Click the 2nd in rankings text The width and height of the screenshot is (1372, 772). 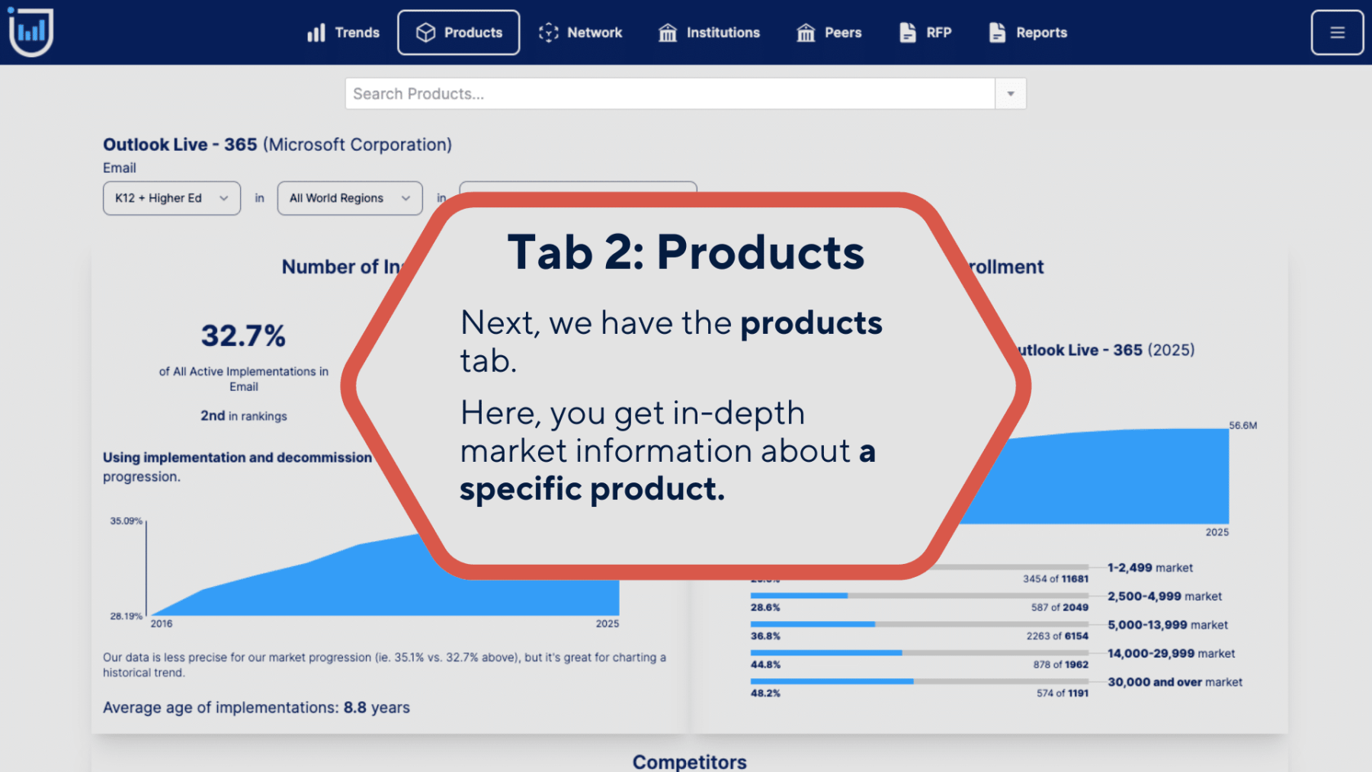coord(244,416)
